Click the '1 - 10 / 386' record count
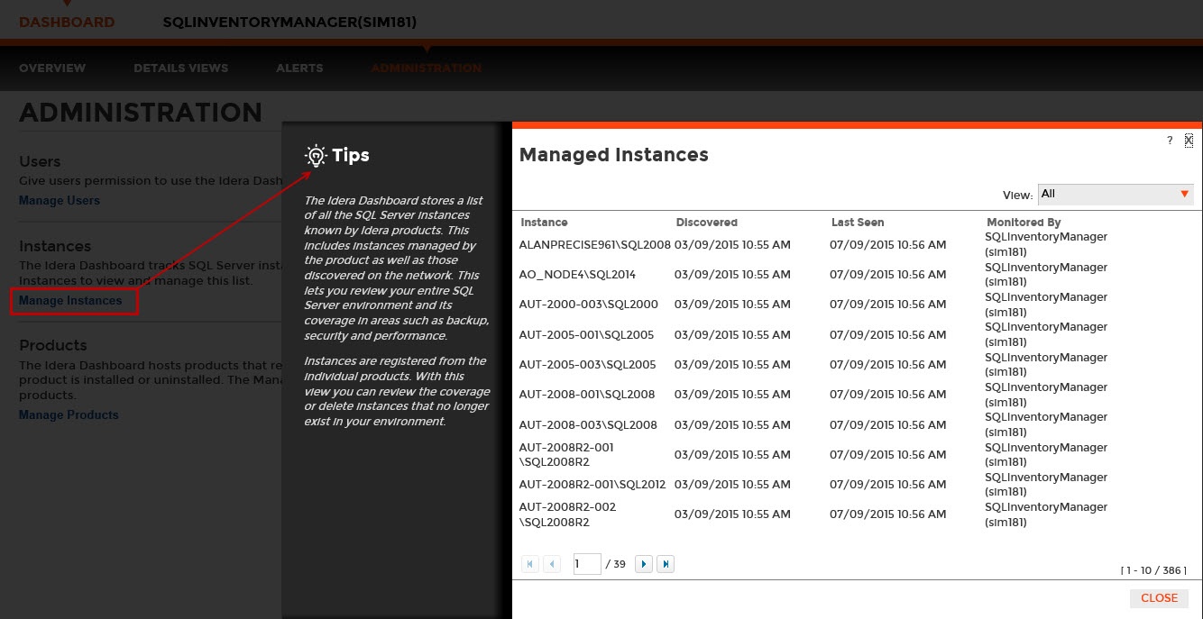 click(x=1153, y=570)
